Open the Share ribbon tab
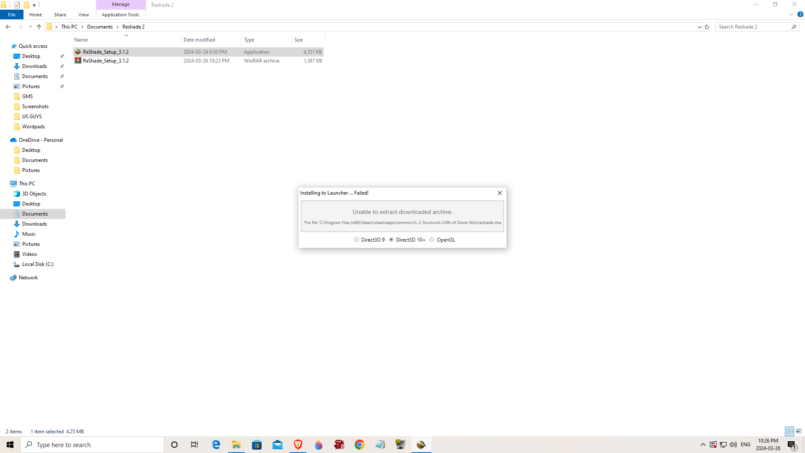The image size is (805, 453). coord(60,15)
